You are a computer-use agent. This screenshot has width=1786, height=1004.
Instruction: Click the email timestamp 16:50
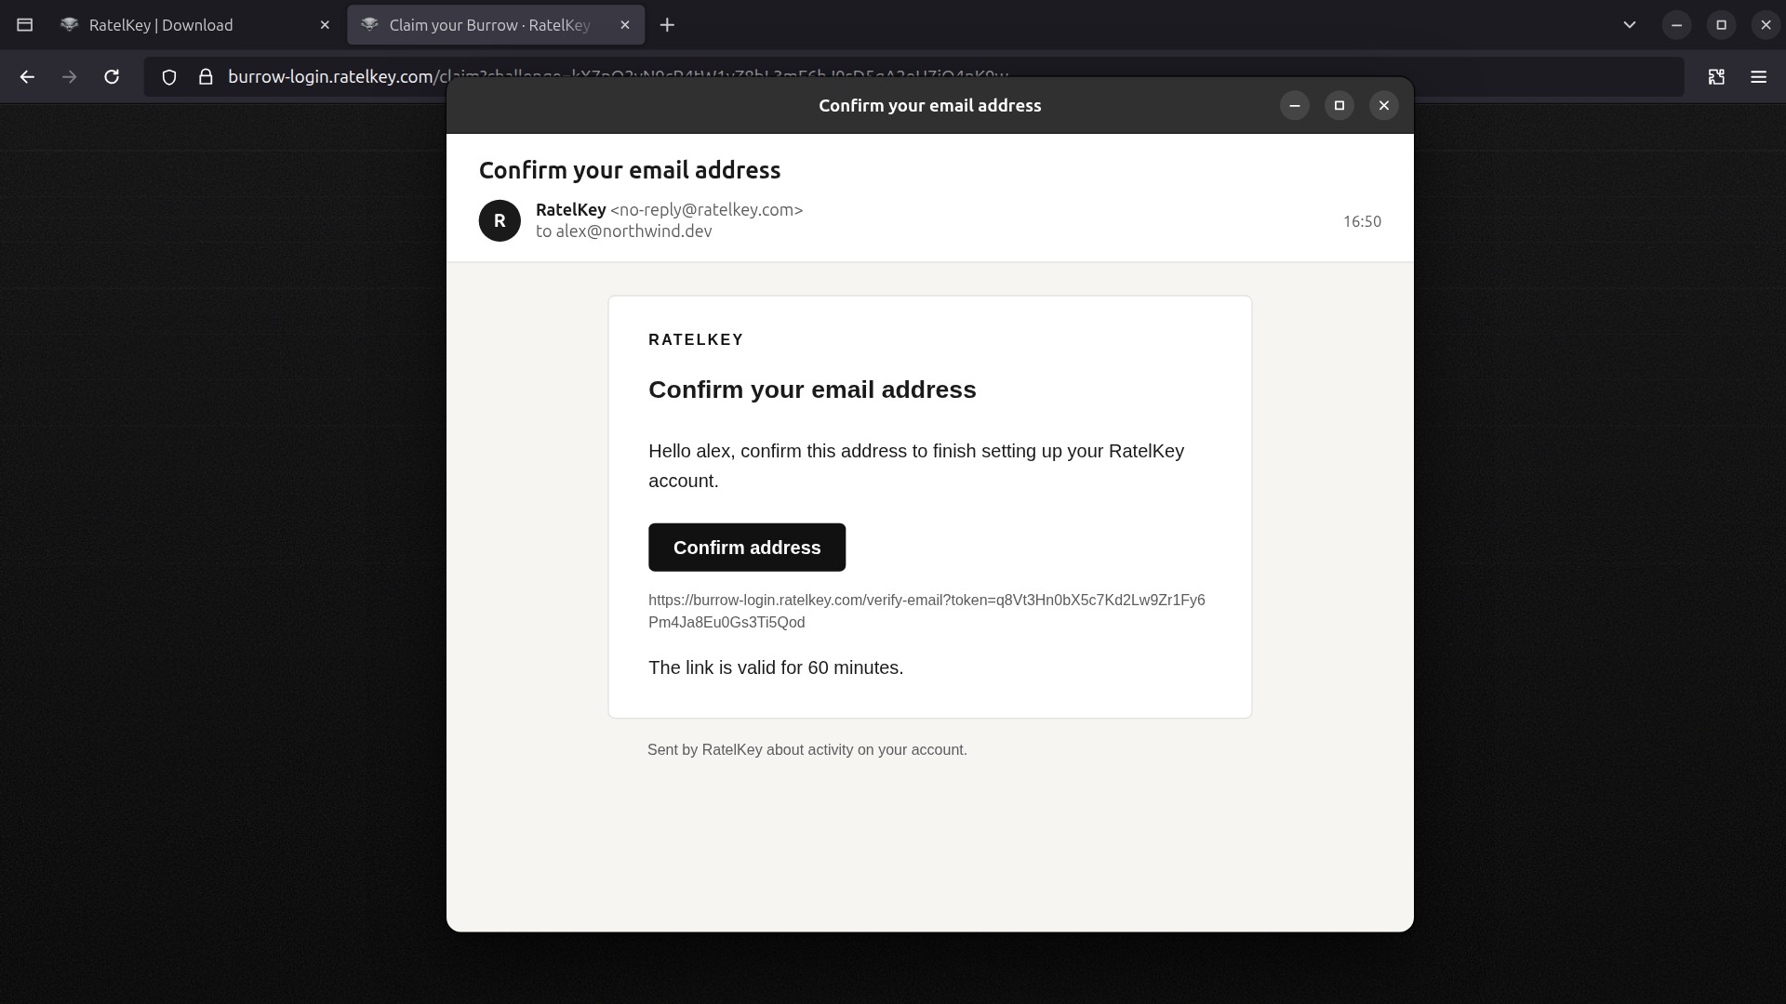click(1362, 221)
